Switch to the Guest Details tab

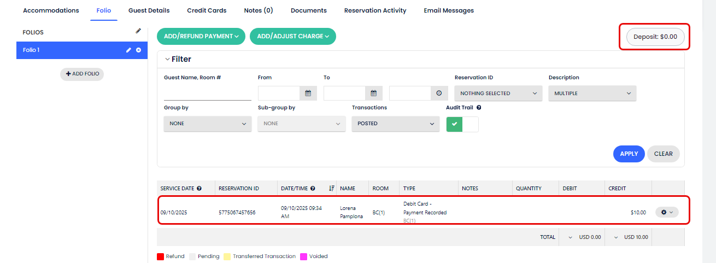[149, 10]
